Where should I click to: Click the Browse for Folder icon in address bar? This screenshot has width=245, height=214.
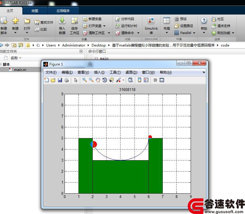(20, 45)
